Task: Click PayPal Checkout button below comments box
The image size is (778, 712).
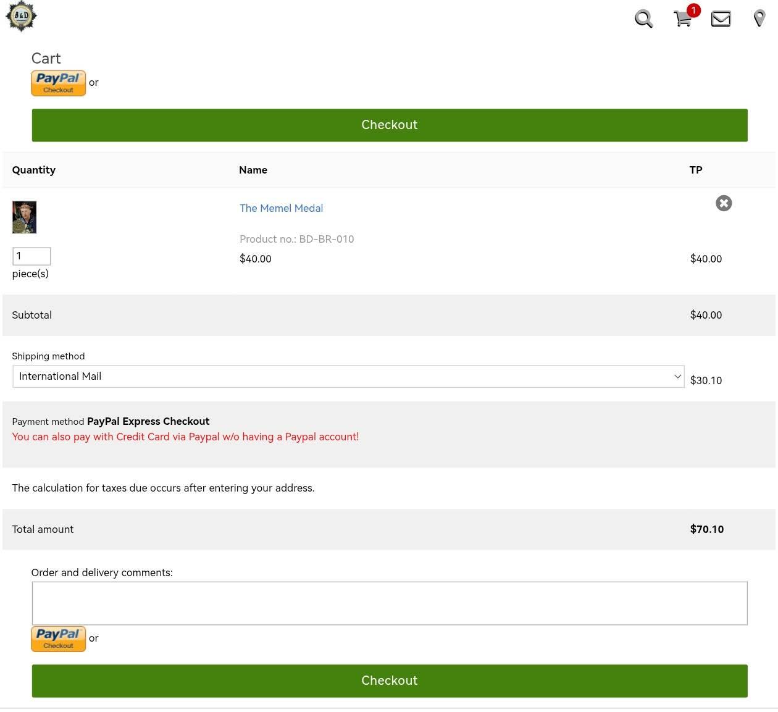Action: click(59, 639)
